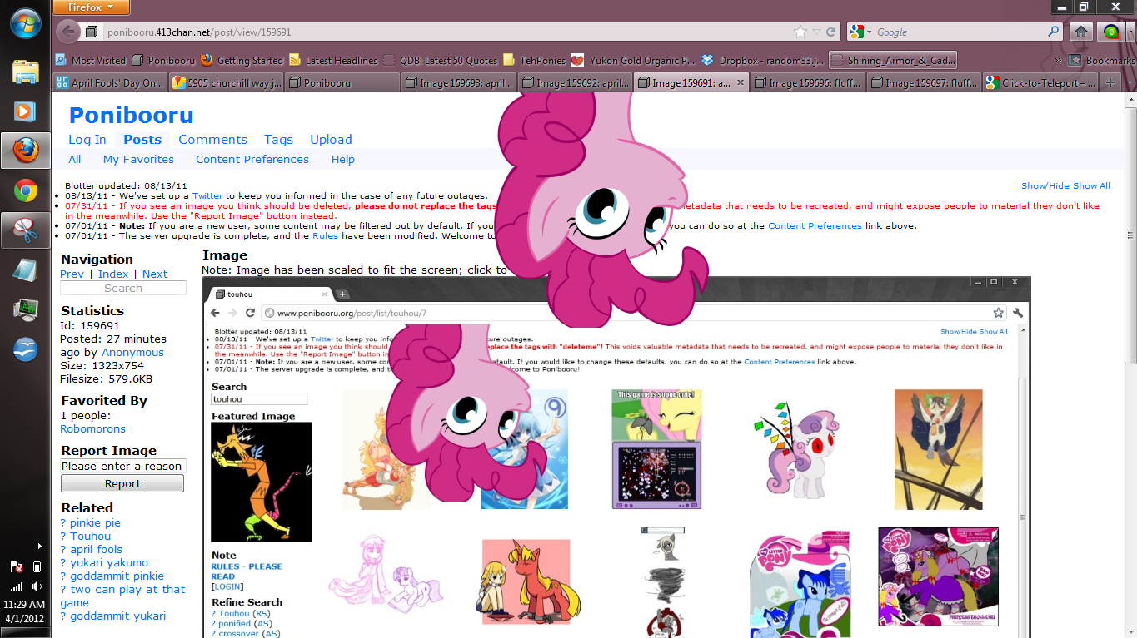The image size is (1137, 638).
Task: Open the volume control in system tray
Action: 36,586
